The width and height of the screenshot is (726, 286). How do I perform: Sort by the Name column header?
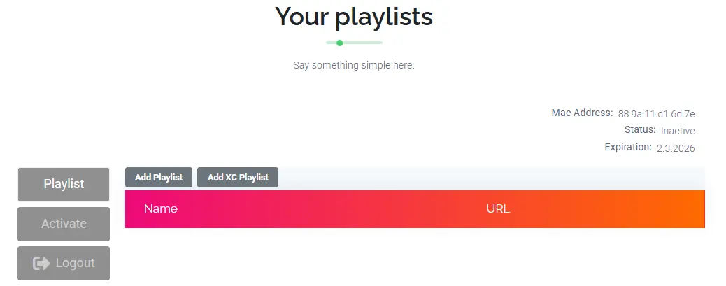pos(161,208)
